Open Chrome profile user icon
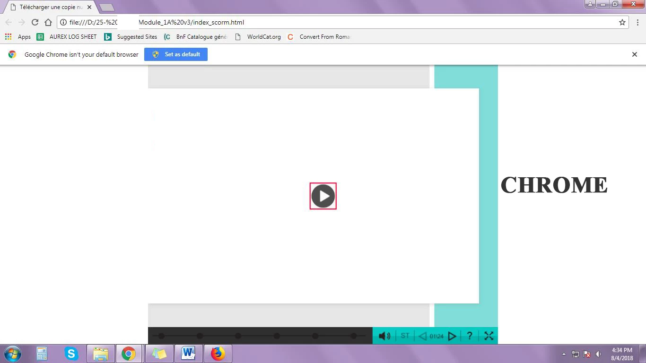 pyautogui.click(x=590, y=4)
